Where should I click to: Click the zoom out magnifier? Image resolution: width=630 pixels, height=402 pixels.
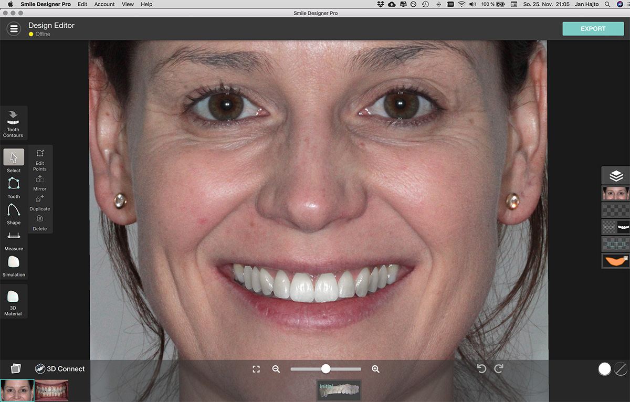click(276, 369)
